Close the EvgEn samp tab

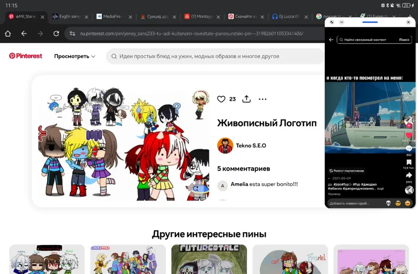(x=86, y=17)
